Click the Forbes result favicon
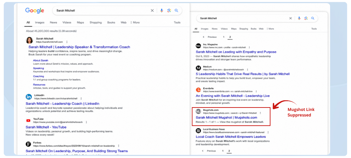The height and width of the screenshot is (158, 351). pyautogui.click(x=28, y=144)
